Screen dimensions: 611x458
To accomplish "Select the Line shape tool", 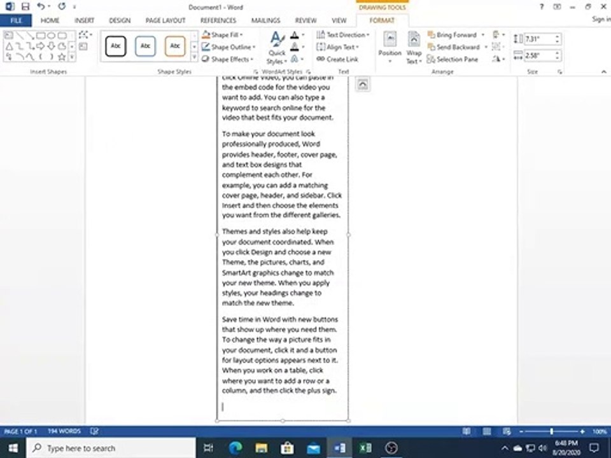I will (x=20, y=36).
